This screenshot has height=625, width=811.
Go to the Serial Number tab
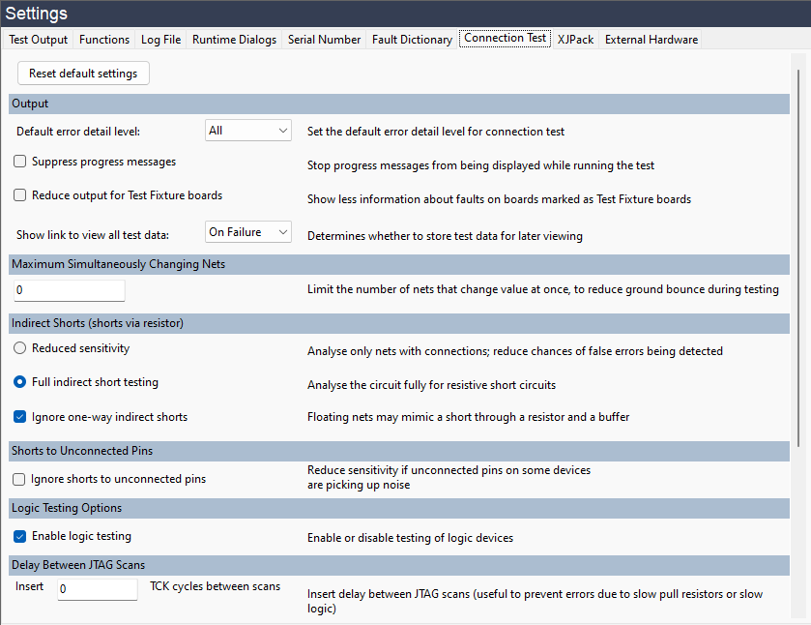[325, 40]
